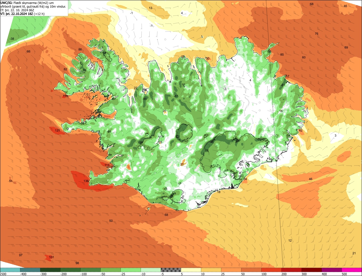Click the legend label 200
The image size is (362, 276).
click(284, 274)
